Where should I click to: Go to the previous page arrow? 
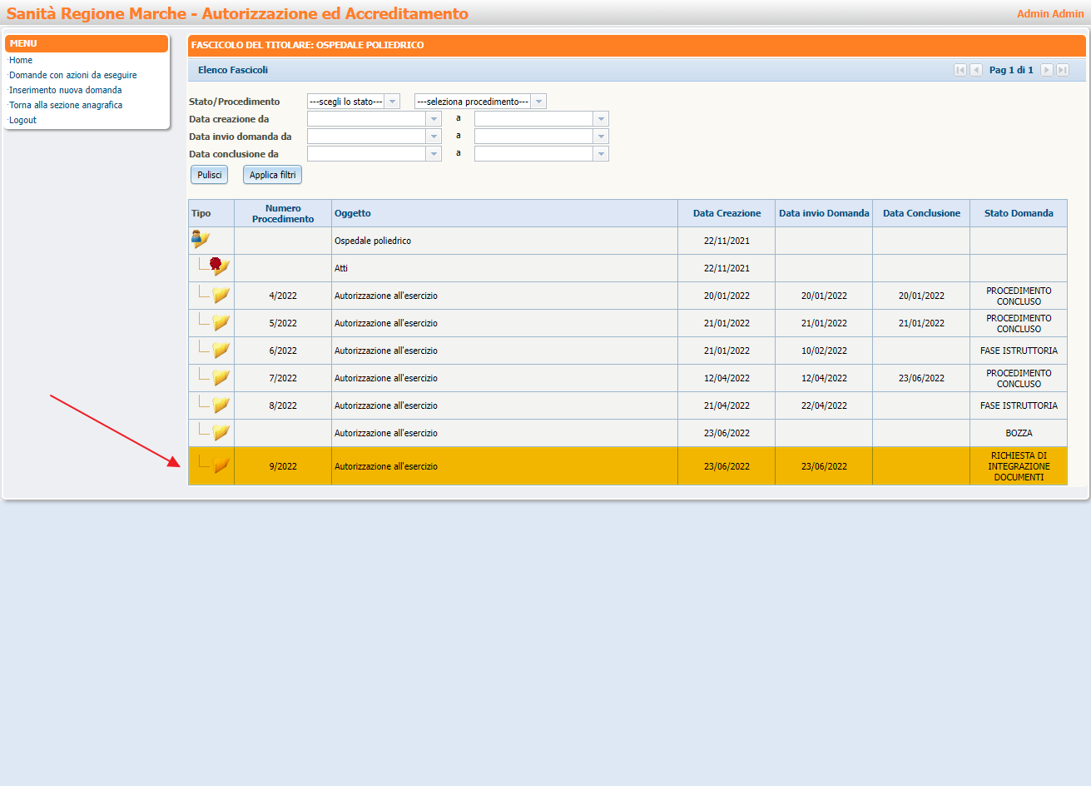tap(976, 70)
